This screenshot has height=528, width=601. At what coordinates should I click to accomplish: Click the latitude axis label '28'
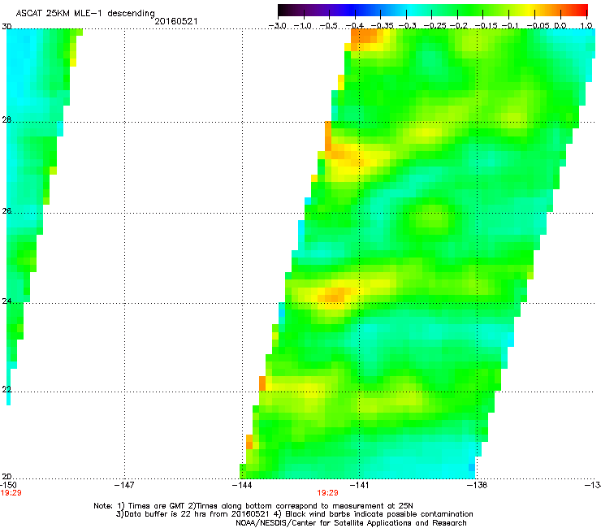coord(6,120)
